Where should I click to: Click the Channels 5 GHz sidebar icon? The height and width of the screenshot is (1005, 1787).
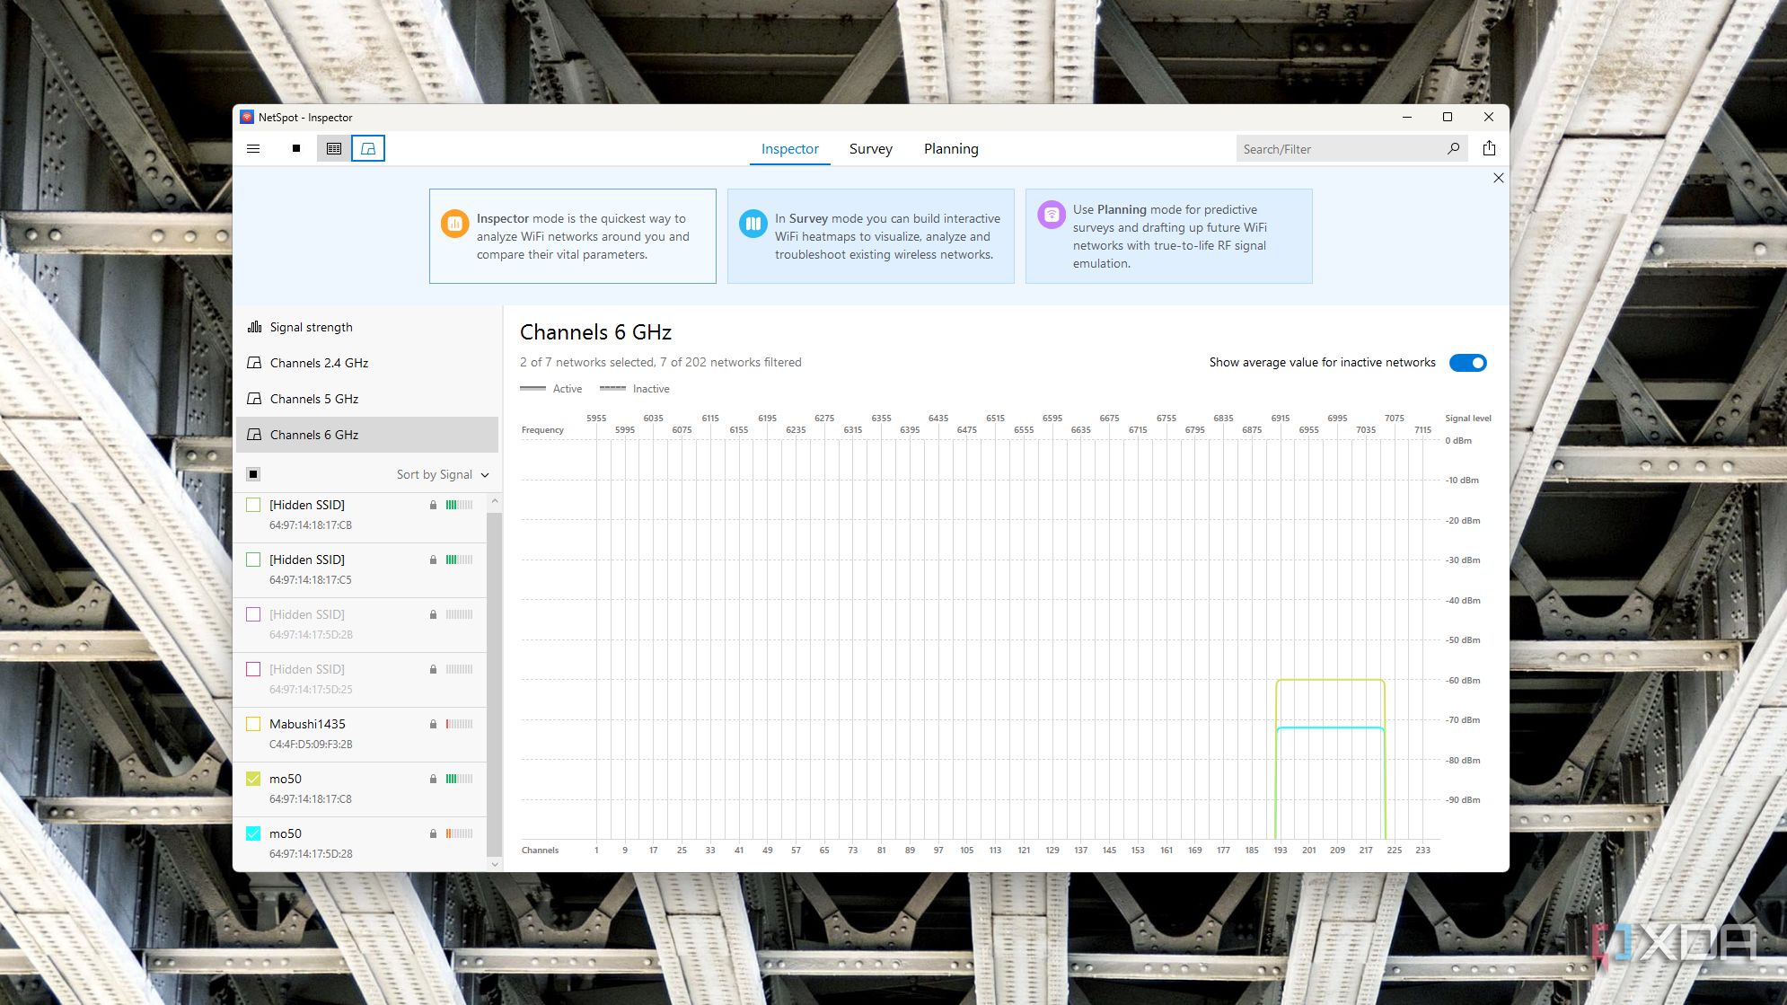(255, 399)
